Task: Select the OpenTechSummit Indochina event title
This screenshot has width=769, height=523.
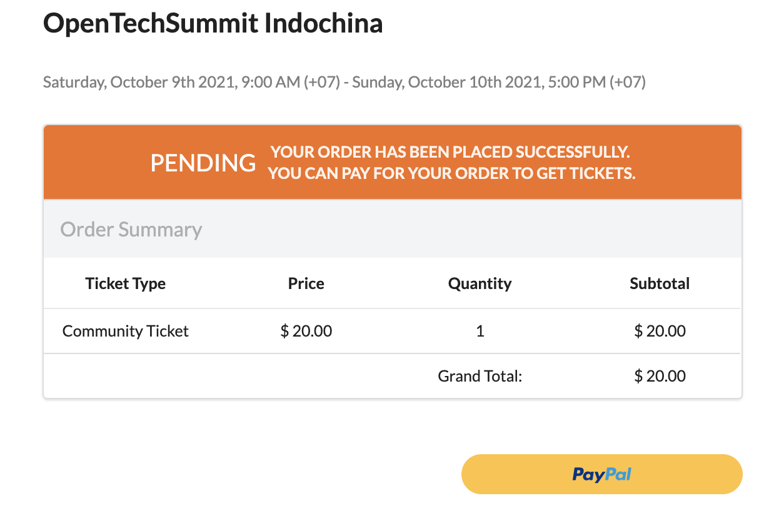Action: tap(213, 24)
